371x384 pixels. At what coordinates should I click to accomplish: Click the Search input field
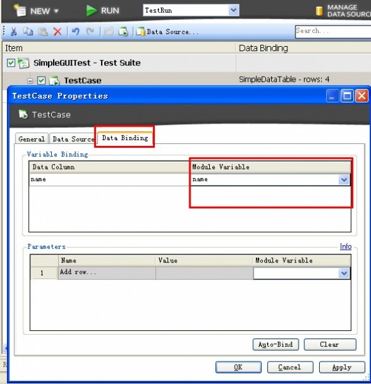333,31
